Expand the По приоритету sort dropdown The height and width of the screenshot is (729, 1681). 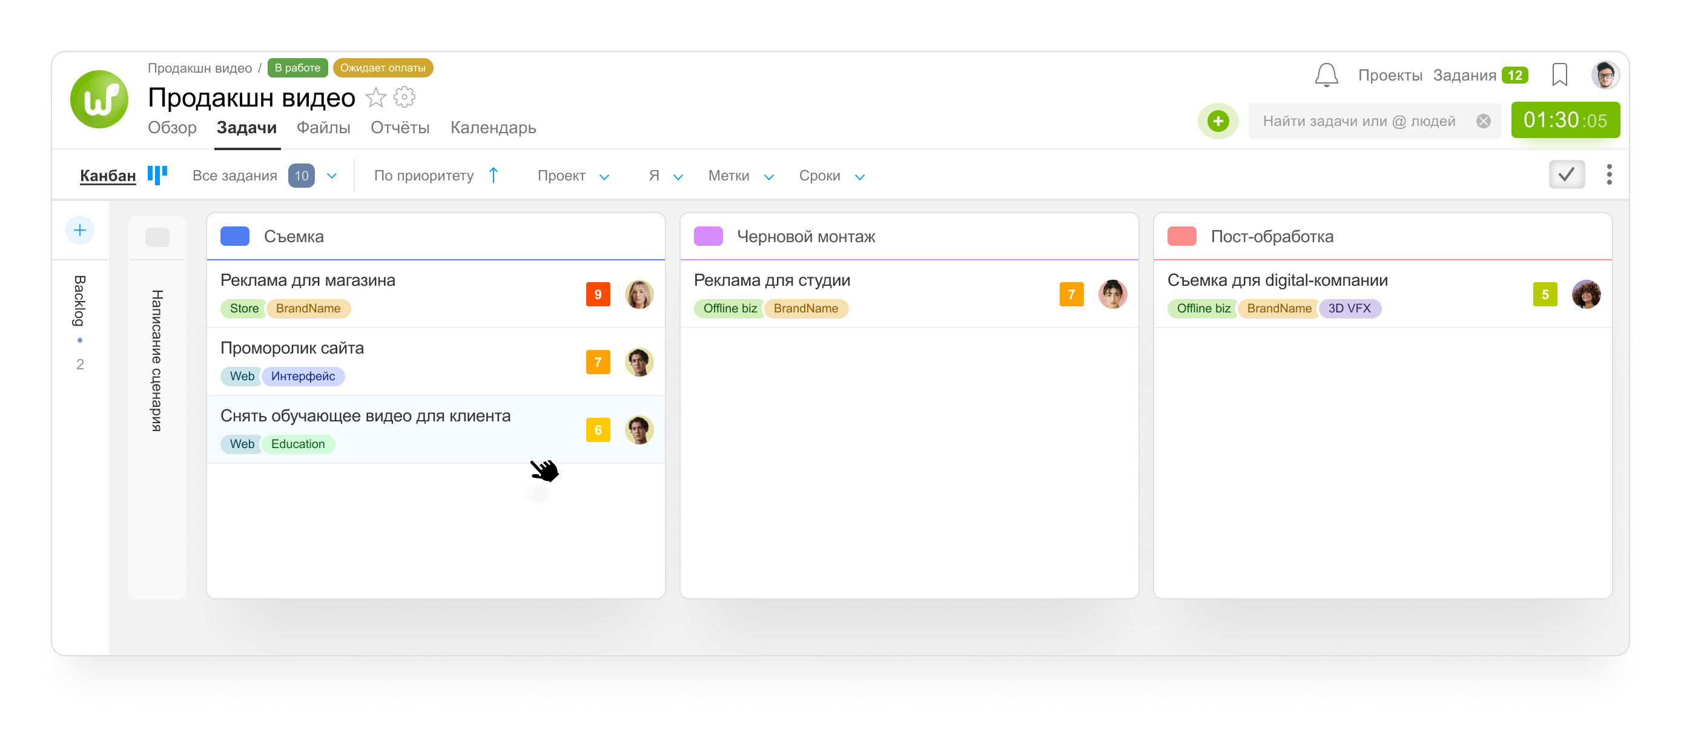click(434, 175)
